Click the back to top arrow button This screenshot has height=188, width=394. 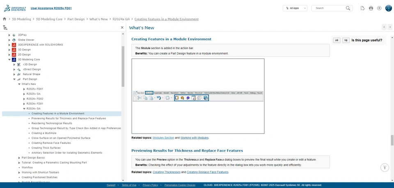coord(385,168)
